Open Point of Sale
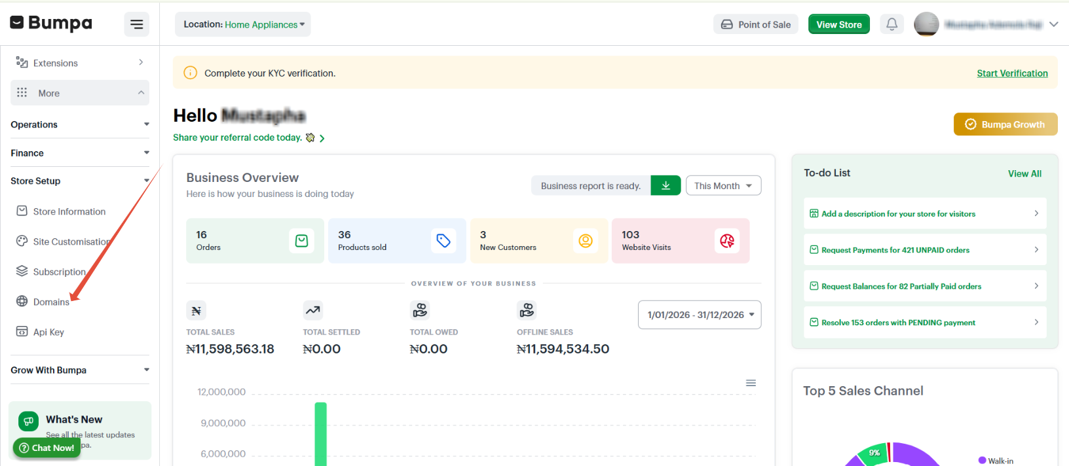This screenshot has width=1069, height=466. (756, 24)
